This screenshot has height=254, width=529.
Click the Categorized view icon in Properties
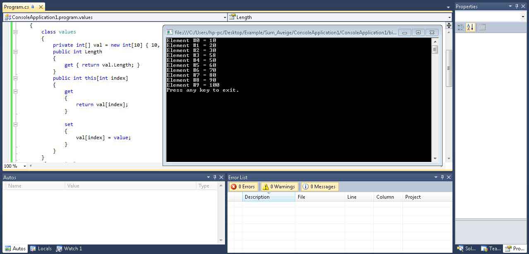460,27
